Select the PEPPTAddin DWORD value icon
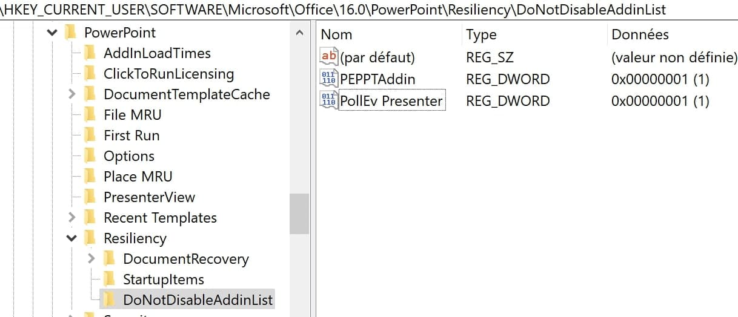Viewport: 738px width, 317px height. click(328, 78)
